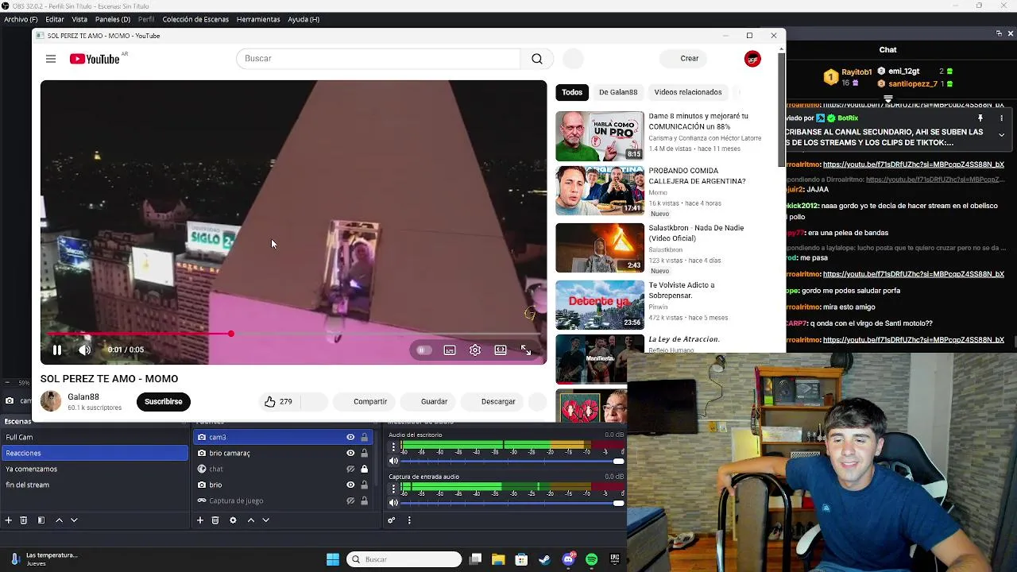
Task: Toggle lock of cam3 source
Action: (365, 437)
